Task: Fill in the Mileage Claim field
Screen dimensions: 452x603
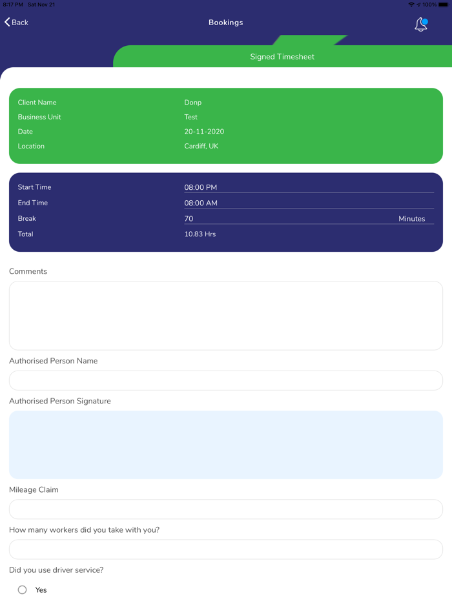Action: click(226, 509)
